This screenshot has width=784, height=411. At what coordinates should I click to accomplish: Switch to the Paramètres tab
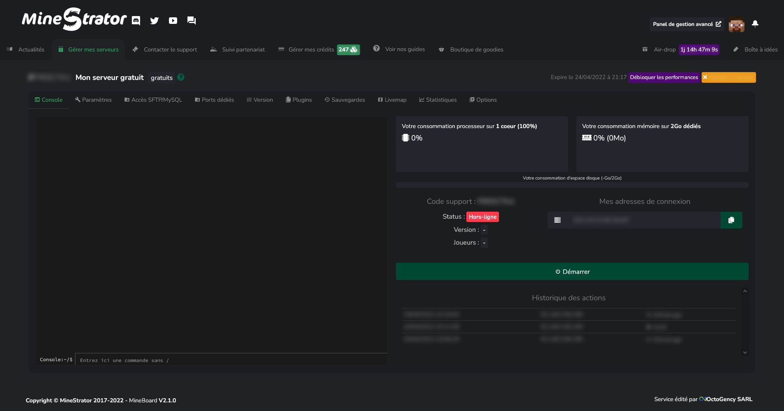[x=94, y=100]
